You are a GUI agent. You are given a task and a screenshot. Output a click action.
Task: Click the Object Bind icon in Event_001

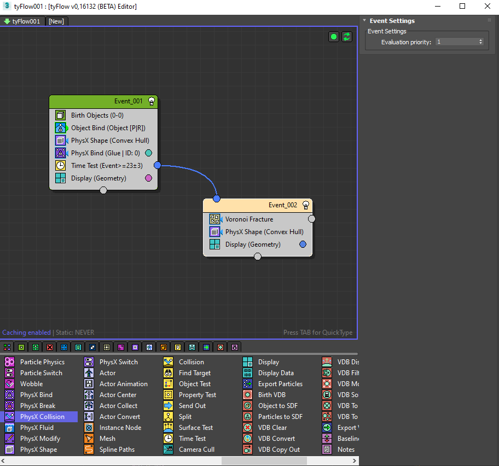(61, 128)
